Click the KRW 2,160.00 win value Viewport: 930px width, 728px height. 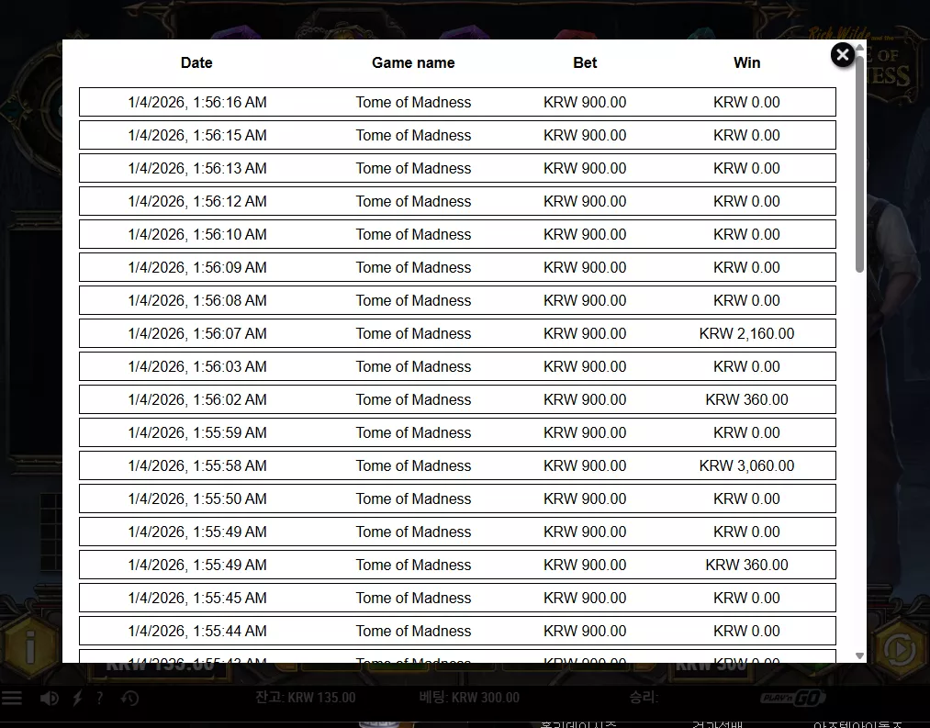[746, 333]
